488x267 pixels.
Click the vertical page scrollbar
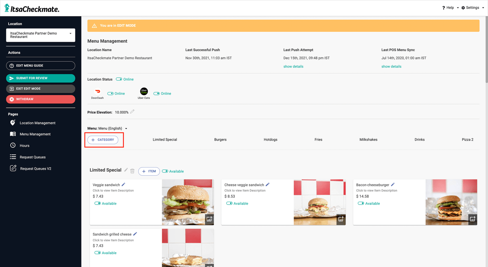[x=486, y=50]
